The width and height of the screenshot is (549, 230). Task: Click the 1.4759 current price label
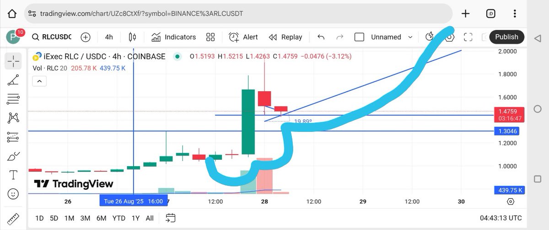(508, 115)
